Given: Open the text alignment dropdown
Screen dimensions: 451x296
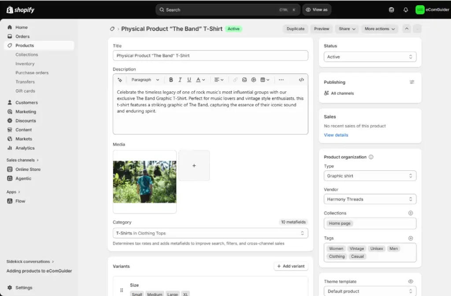Looking at the screenshot, I should 219,80.
